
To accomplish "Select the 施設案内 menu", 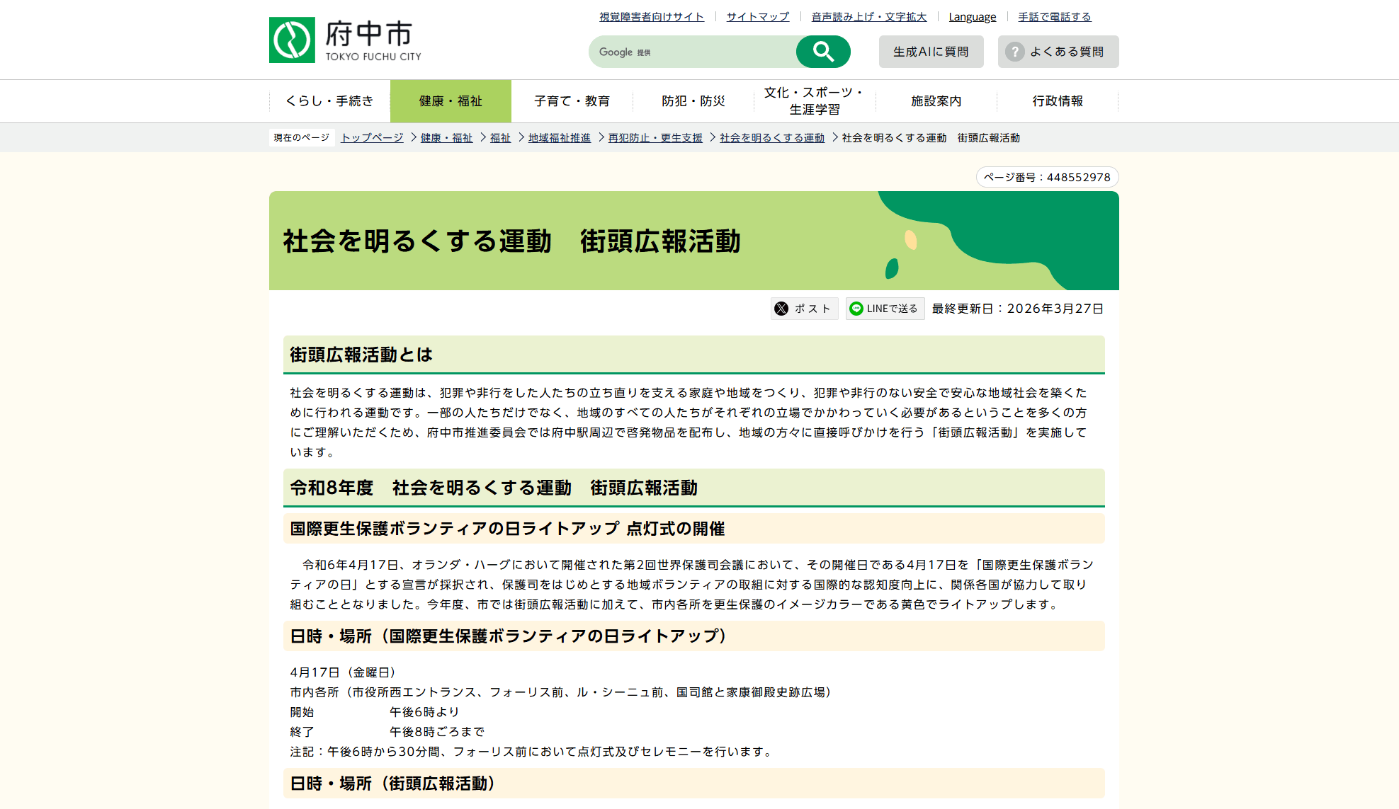I will (x=936, y=101).
